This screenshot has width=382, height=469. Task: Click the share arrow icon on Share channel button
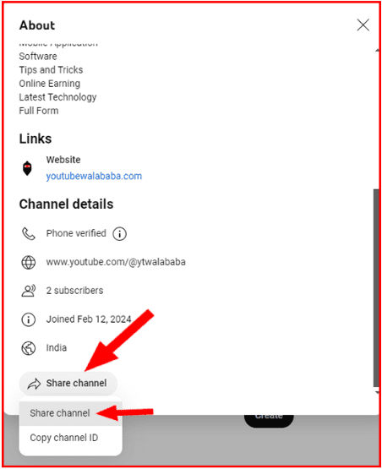click(34, 384)
